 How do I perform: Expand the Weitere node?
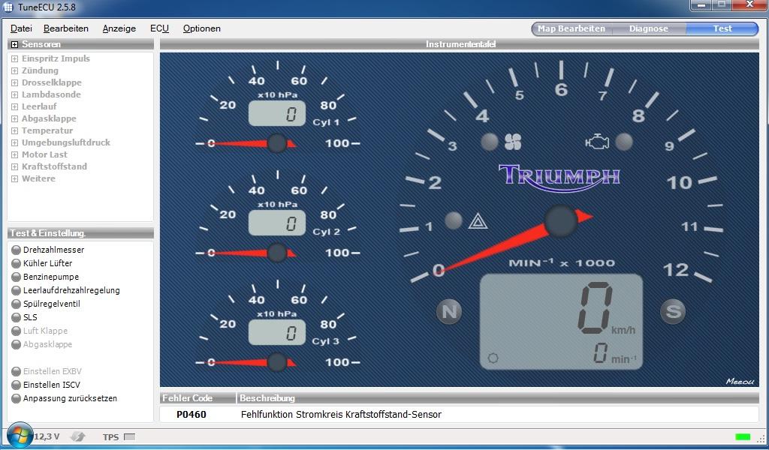coord(15,178)
